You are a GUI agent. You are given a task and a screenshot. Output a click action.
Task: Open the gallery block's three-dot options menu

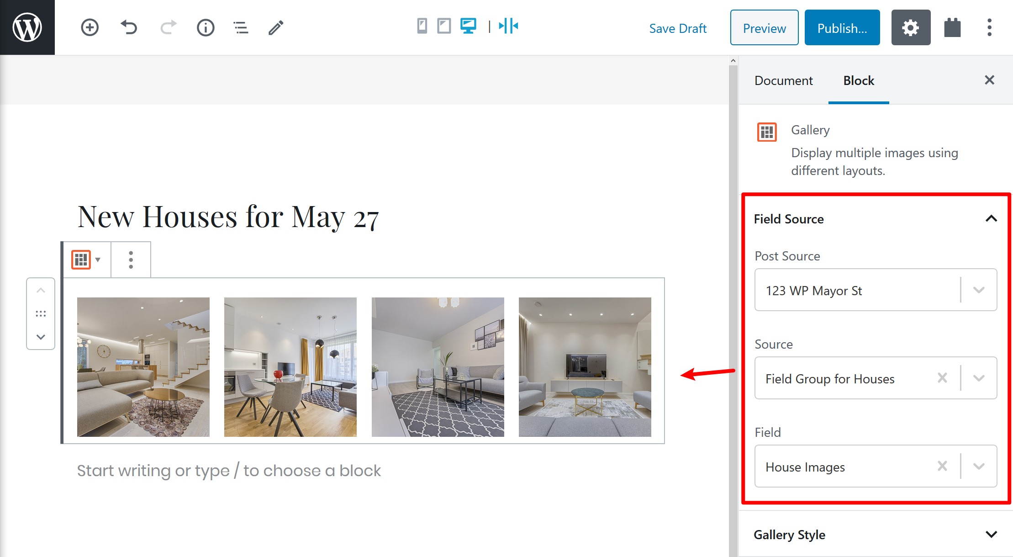(131, 260)
